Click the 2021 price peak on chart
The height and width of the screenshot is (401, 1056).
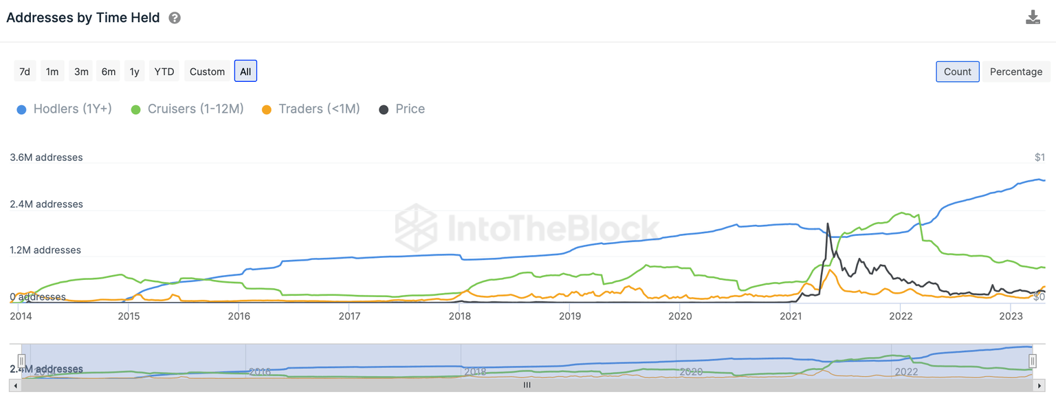[828, 224]
